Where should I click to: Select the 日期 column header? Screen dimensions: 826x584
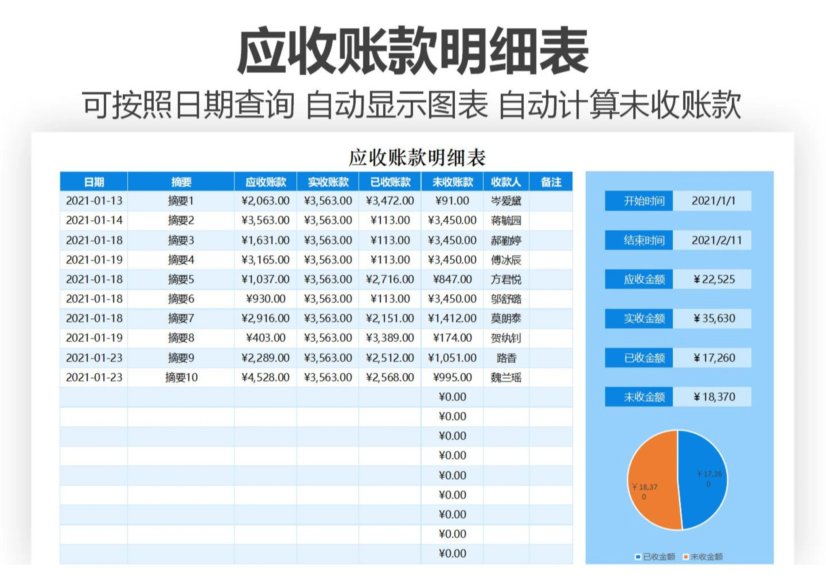(94, 182)
